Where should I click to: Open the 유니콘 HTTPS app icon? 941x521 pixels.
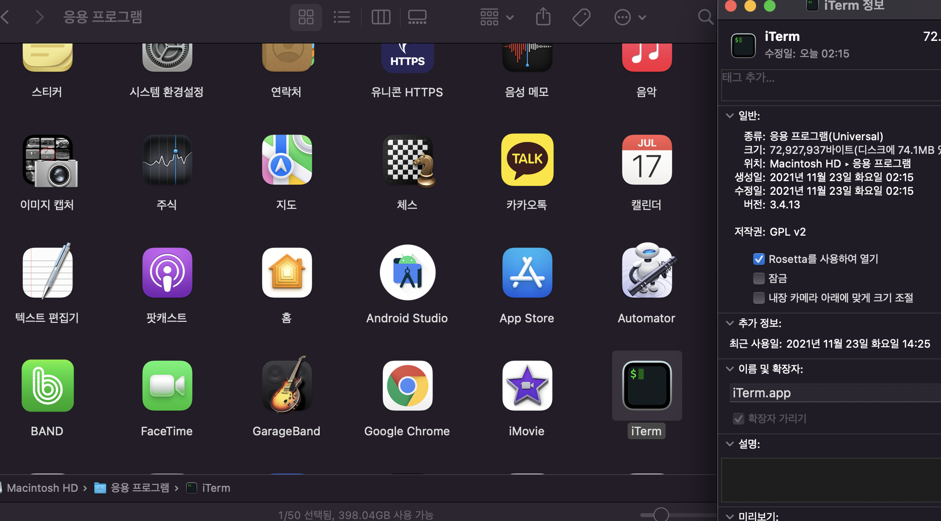pyautogui.click(x=407, y=57)
